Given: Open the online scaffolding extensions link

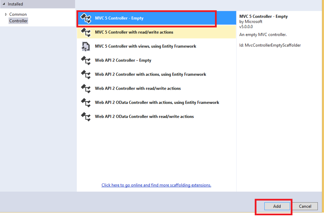Looking at the screenshot, I should point(156,185).
